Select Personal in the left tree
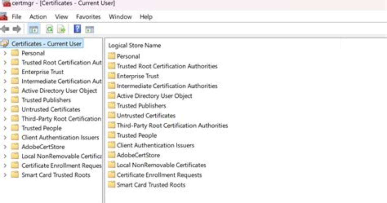Viewport: 387px width, 203px height. coord(33,53)
